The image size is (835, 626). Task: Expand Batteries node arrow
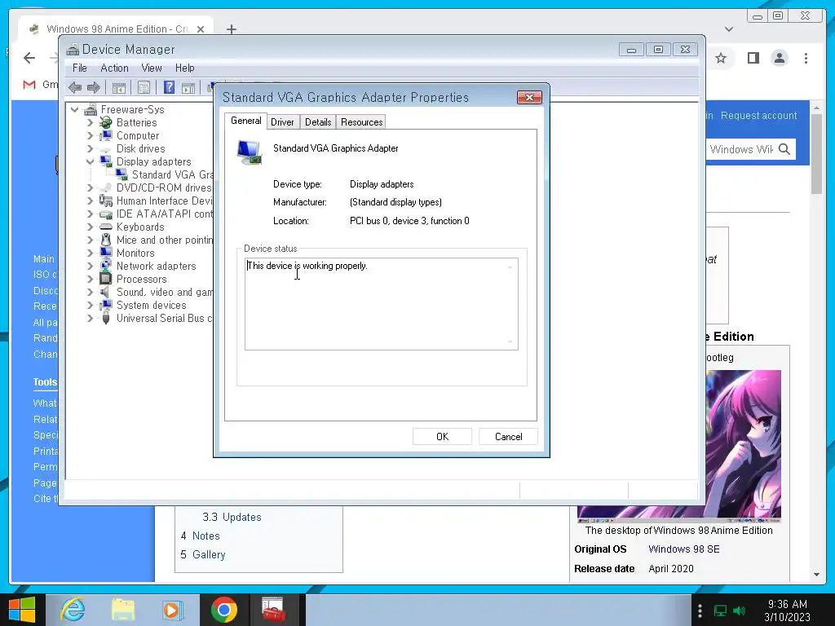coord(90,122)
